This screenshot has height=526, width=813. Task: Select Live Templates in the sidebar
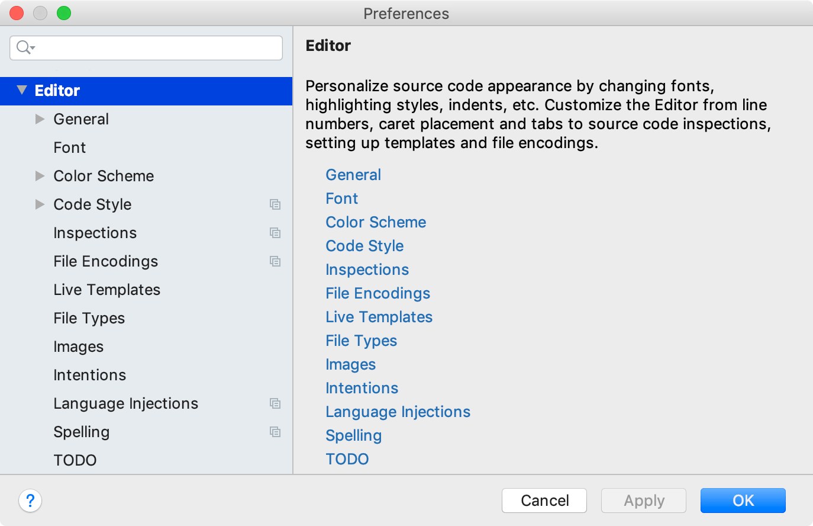click(107, 290)
